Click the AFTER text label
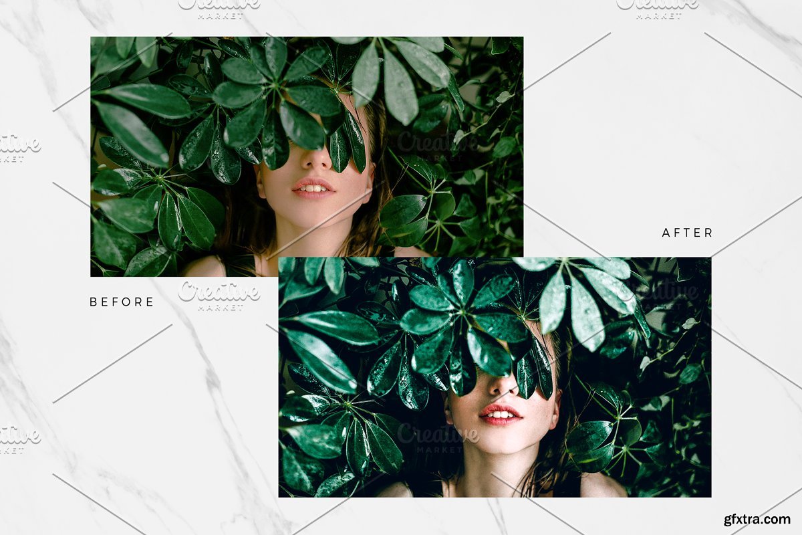This screenshot has height=535, width=802. tap(687, 233)
